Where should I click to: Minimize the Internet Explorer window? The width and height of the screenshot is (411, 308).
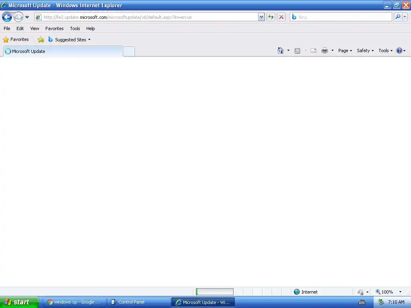coord(387,5)
